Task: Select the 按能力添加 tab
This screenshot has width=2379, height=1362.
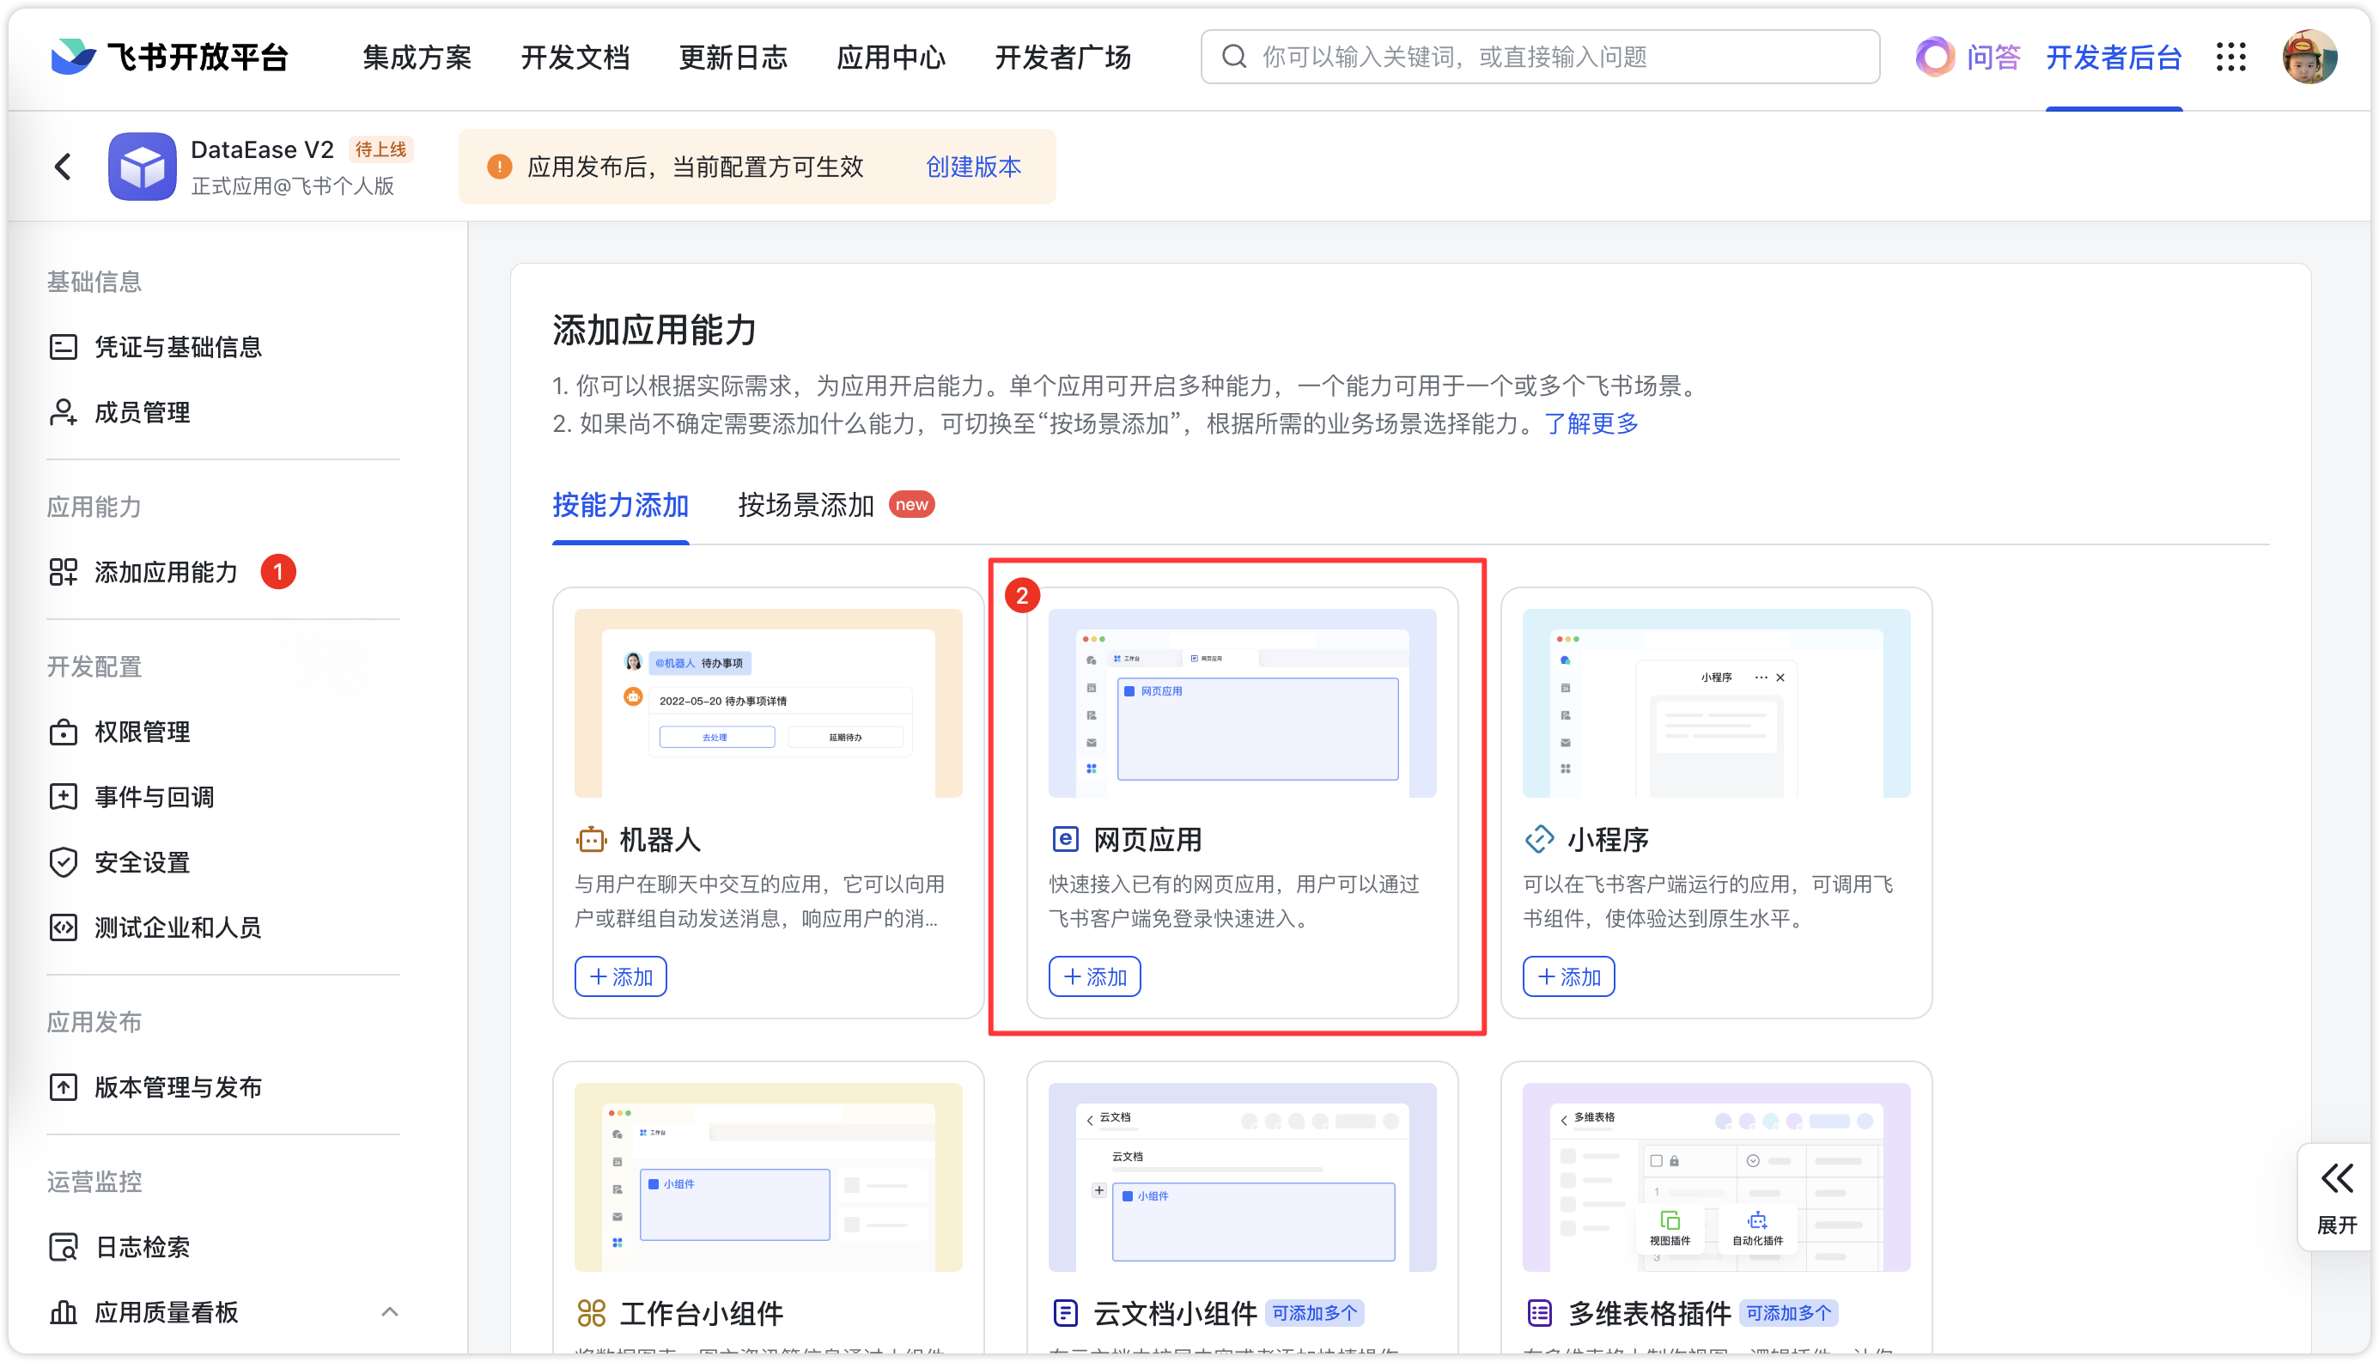Action: pyautogui.click(x=620, y=505)
